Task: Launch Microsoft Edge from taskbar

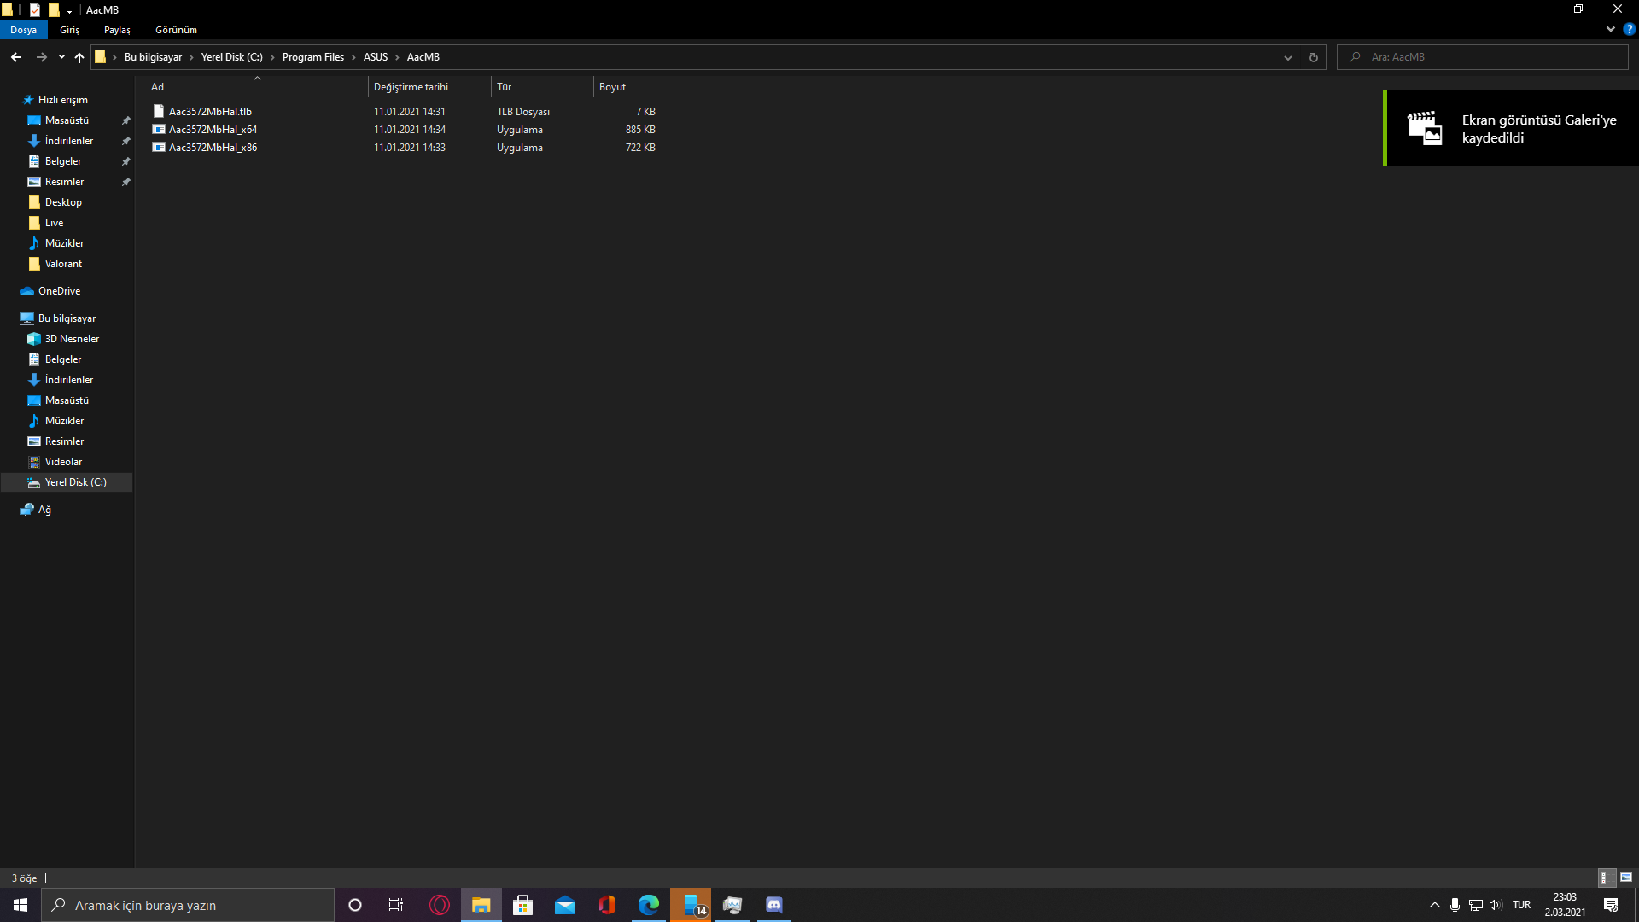Action: tap(649, 905)
